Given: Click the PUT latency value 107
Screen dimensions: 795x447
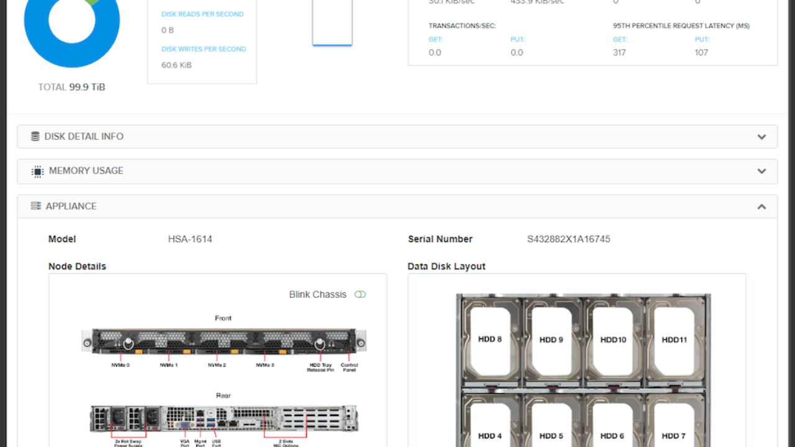Looking at the screenshot, I should [x=701, y=53].
